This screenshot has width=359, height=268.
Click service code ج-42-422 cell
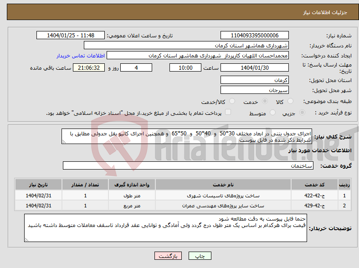pyautogui.click(x=315, y=196)
